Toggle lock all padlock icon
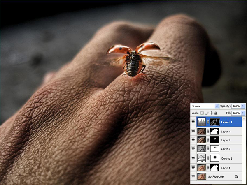This screenshot has width=247, height=185. [x=216, y=113]
